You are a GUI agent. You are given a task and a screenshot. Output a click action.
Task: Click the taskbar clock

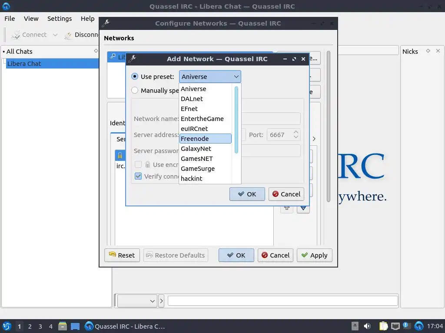tap(435, 326)
